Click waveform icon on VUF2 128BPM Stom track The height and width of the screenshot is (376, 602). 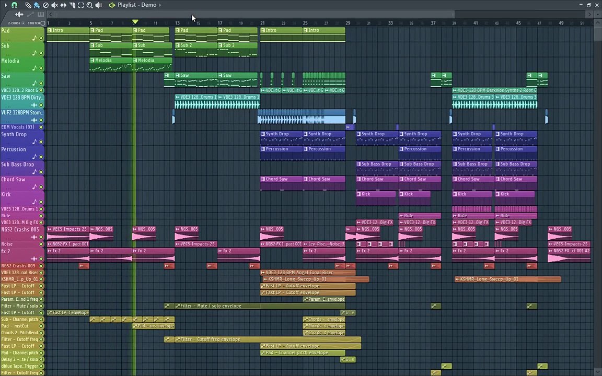(x=34, y=120)
